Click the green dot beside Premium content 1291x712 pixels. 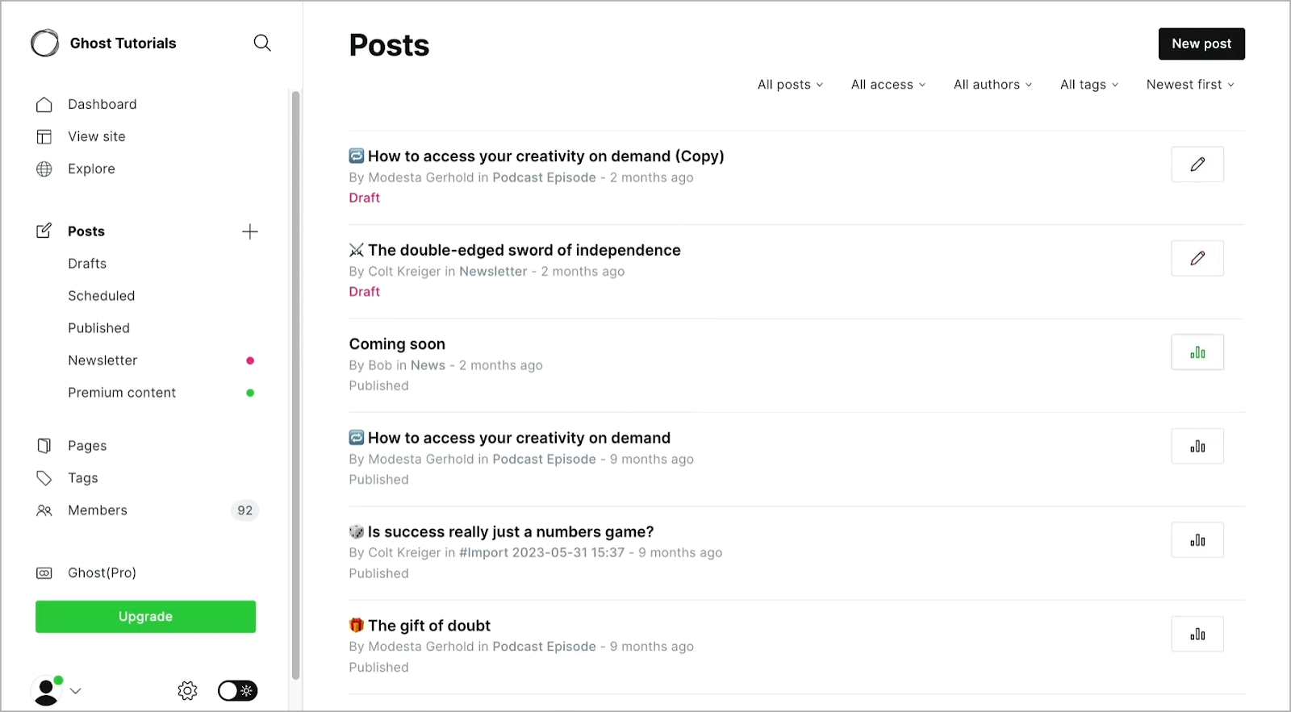[250, 393]
